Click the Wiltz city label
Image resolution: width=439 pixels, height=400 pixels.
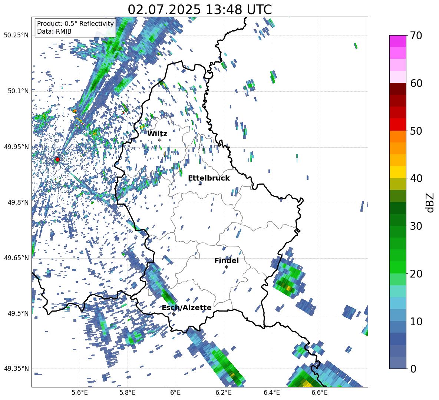[x=157, y=134]
